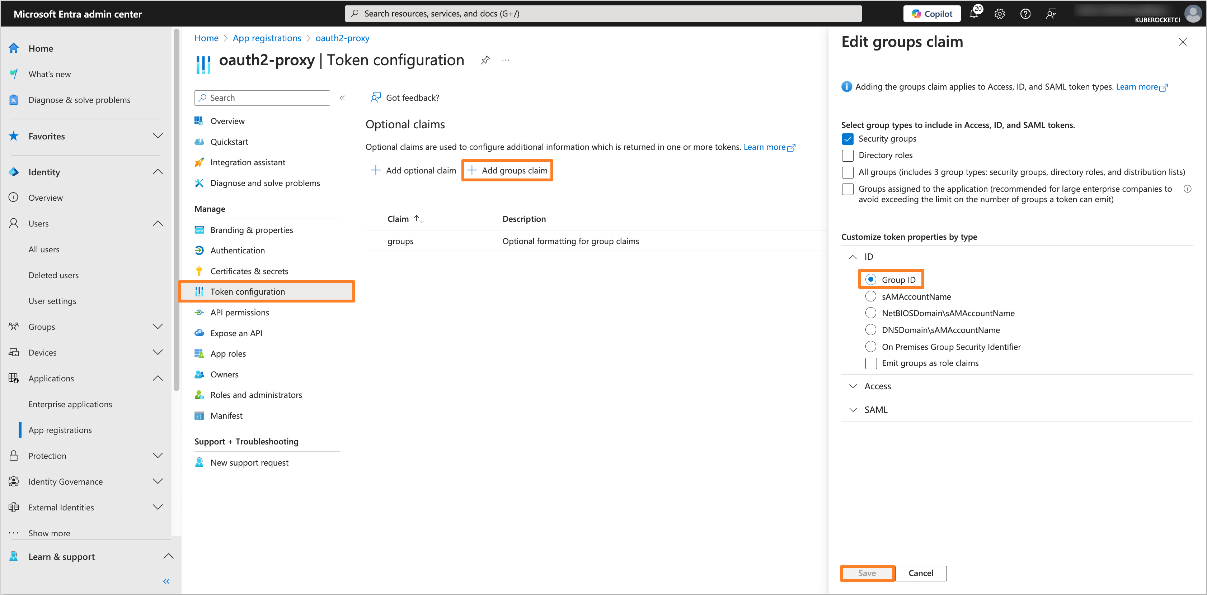The height and width of the screenshot is (595, 1207).
Task: Expand the SAML token section
Action: tap(853, 410)
